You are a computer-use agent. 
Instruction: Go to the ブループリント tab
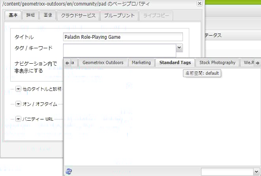tap(119, 16)
